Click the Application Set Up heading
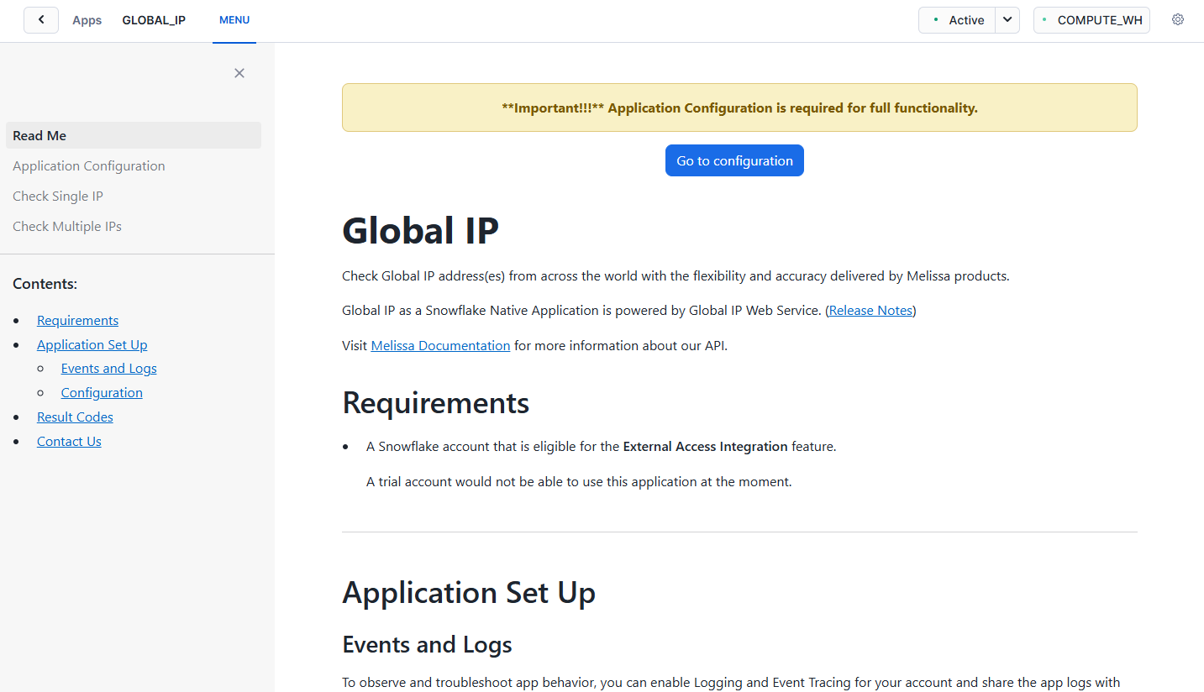1204x692 pixels. [469, 593]
